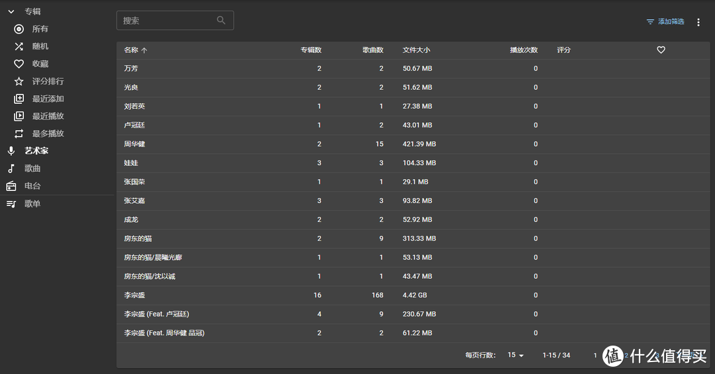Image resolution: width=715 pixels, height=374 pixels.
Task: Select the 周华健 artist row
Action: 134,144
